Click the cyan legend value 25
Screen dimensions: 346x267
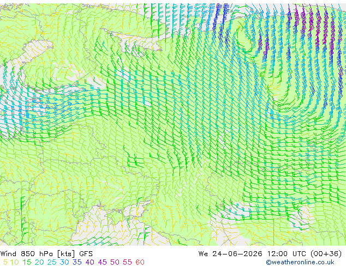pos(52,262)
